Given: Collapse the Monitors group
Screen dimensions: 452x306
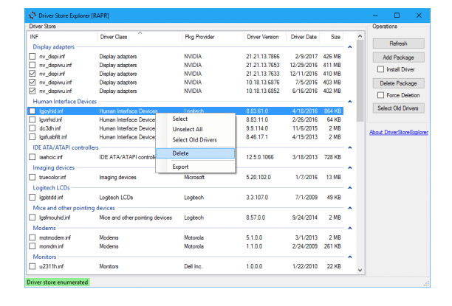Looking at the screenshot, I should [x=349, y=257].
